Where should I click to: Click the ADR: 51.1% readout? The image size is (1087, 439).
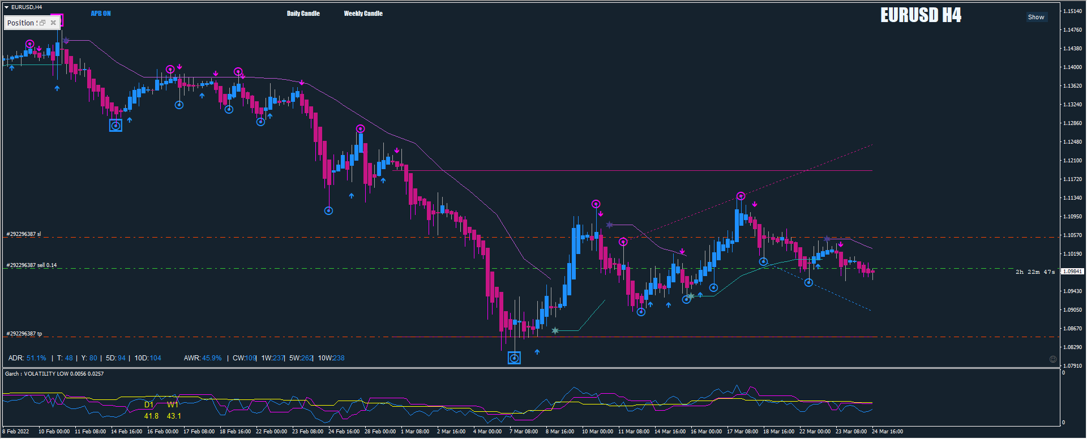[x=27, y=358]
